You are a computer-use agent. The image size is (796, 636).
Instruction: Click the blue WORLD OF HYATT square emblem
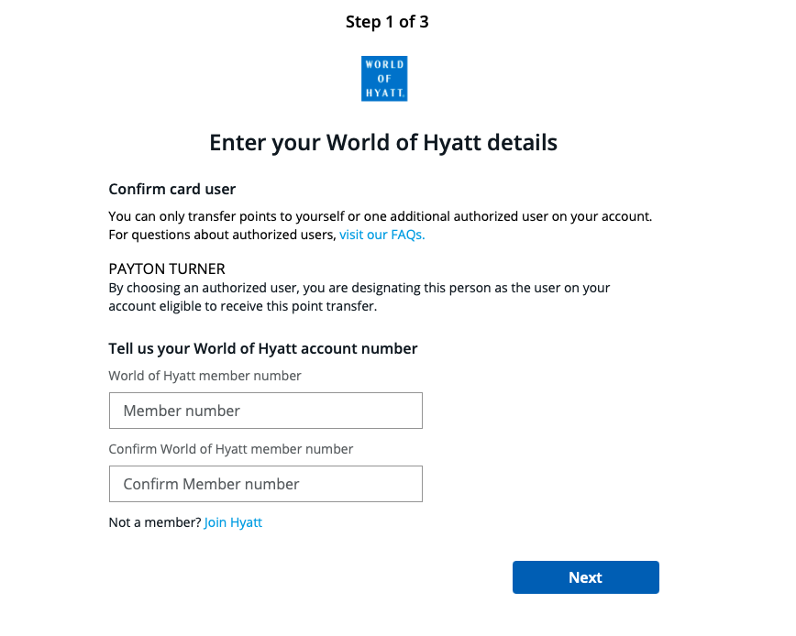coord(384,79)
